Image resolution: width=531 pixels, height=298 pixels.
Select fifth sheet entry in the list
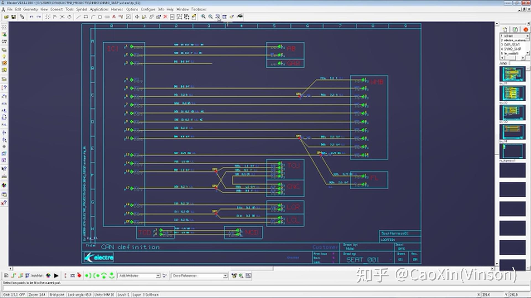tap(513, 53)
